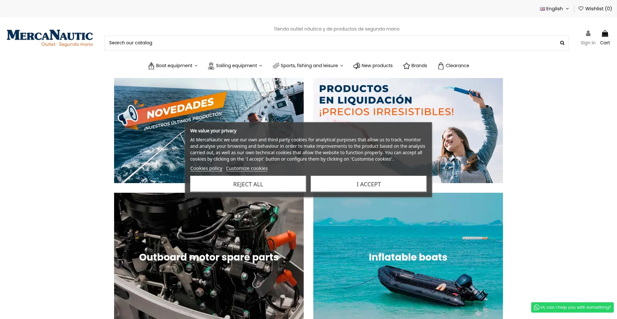617x319 pixels.
Task: Open the shopping cart icon
Action: point(605,33)
